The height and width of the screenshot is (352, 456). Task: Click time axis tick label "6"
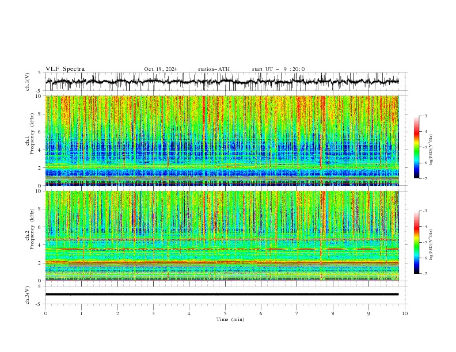[261, 313]
